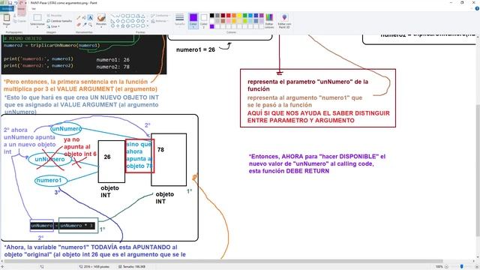The width and height of the screenshot is (480, 270).
Task: Click Copiar in the clipboard group
Action: pyautogui.click(x=19, y=21)
